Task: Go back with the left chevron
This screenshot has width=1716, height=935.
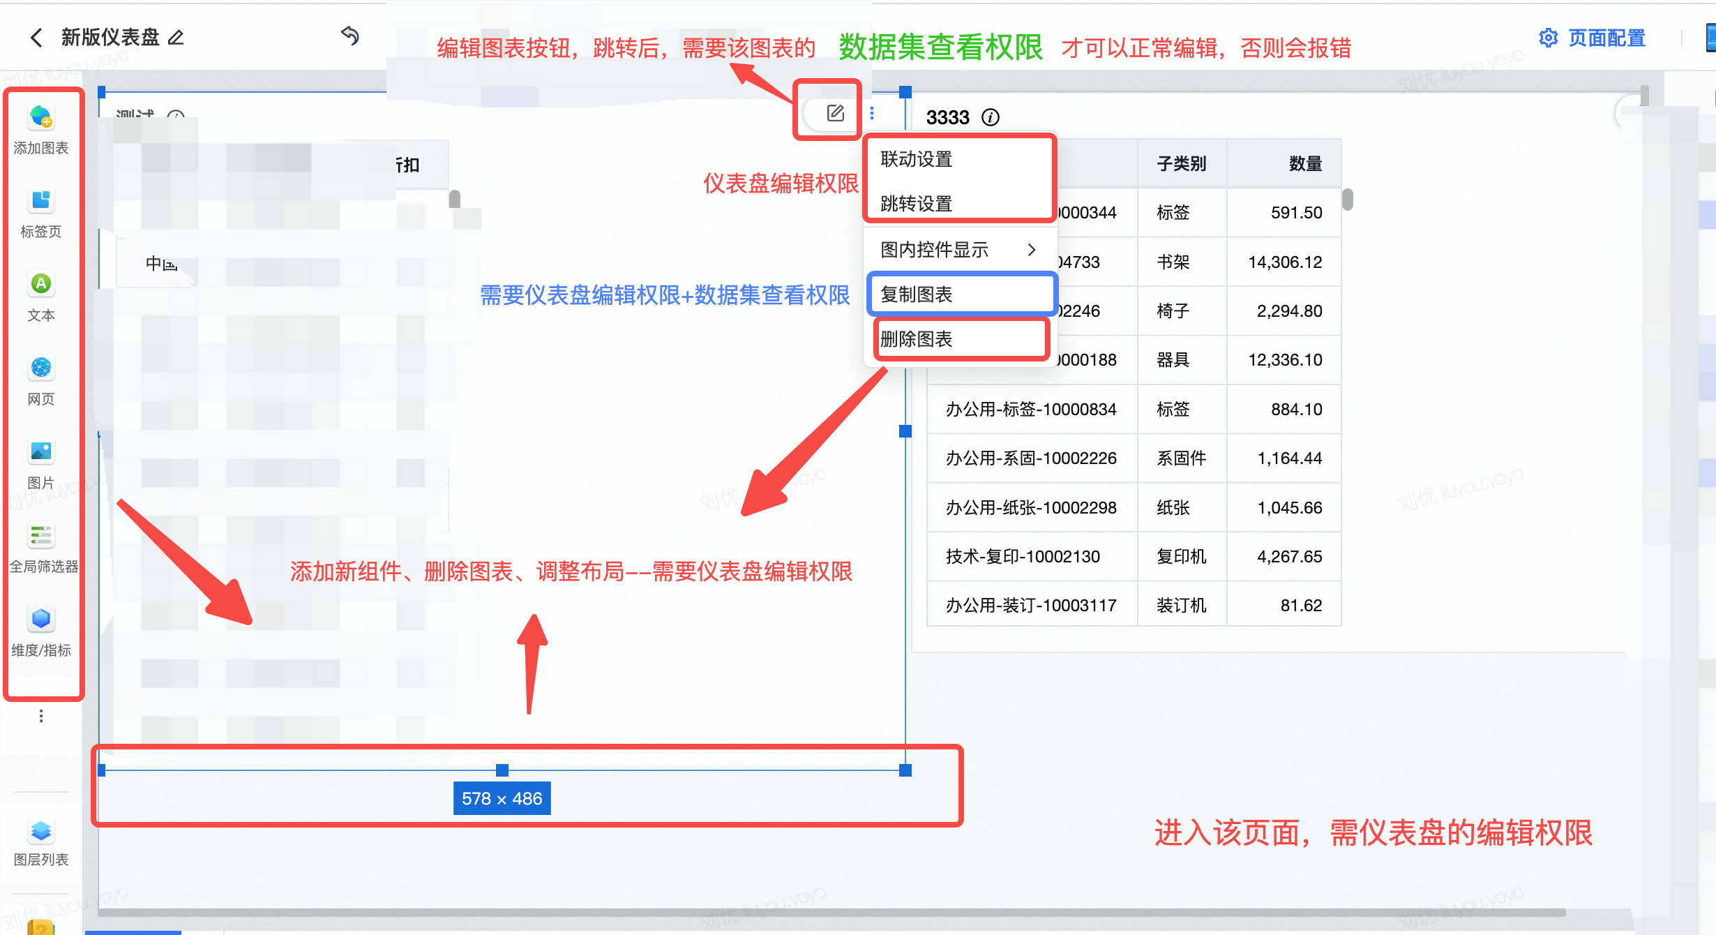Action: (x=36, y=37)
